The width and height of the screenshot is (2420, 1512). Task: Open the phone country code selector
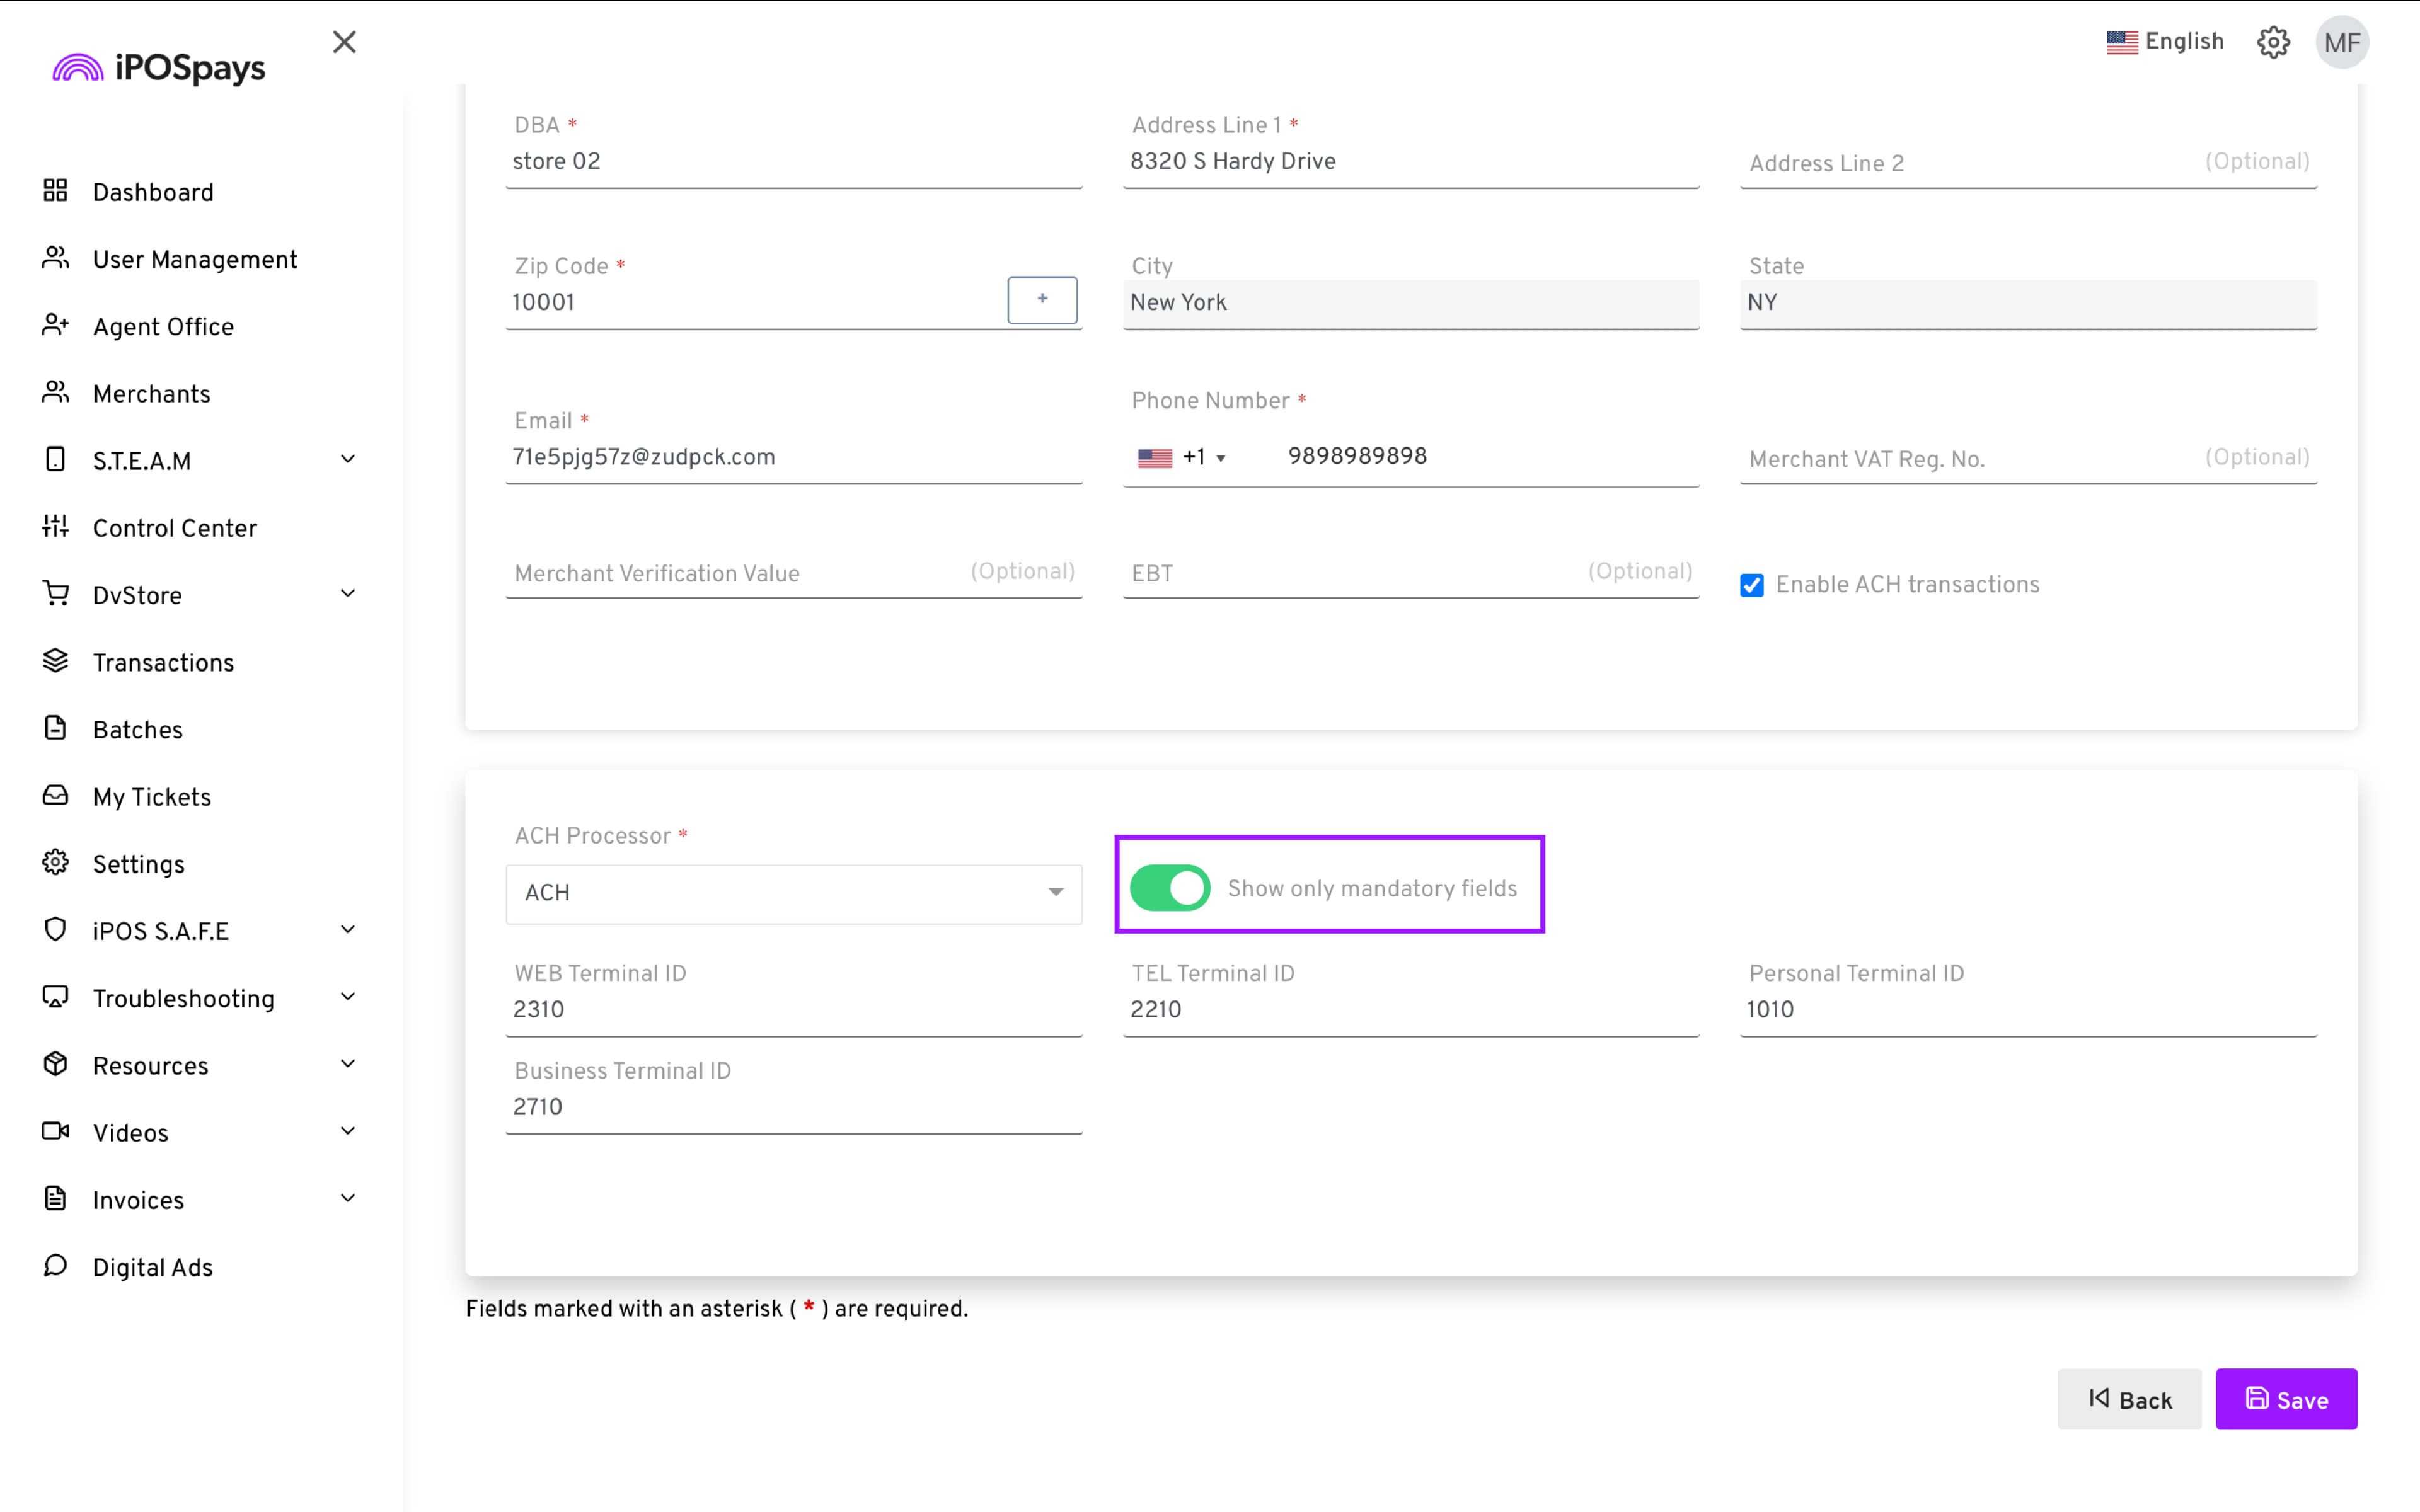click(1182, 458)
